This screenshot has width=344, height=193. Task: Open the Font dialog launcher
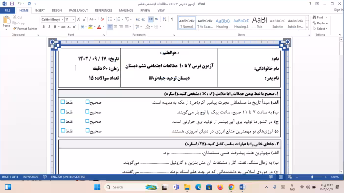click(104, 35)
